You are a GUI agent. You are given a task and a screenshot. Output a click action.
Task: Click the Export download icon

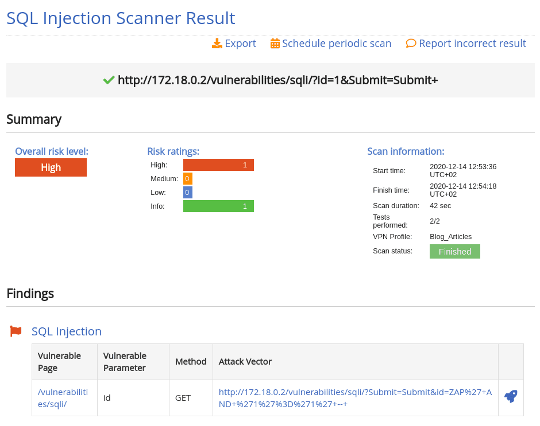218,43
